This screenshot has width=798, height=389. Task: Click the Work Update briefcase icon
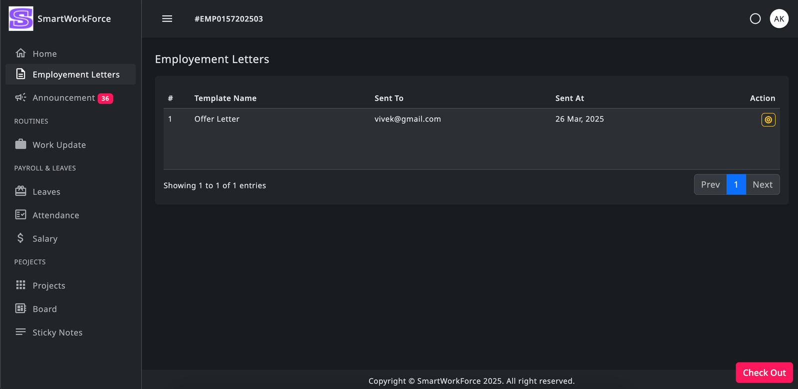coord(20,145)
